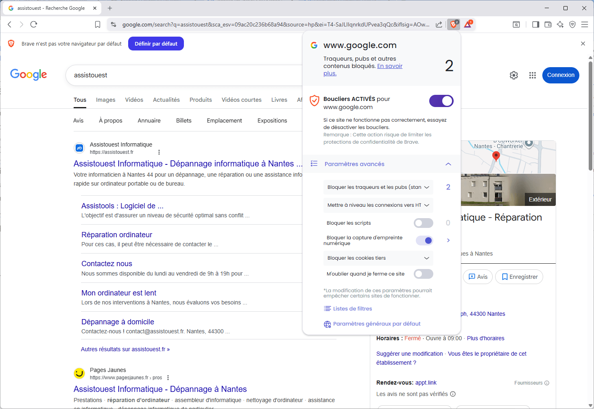This screenshot has height=409, width=594.
Task: Click the Annuaire filter chip
Action: coord(149,120)
